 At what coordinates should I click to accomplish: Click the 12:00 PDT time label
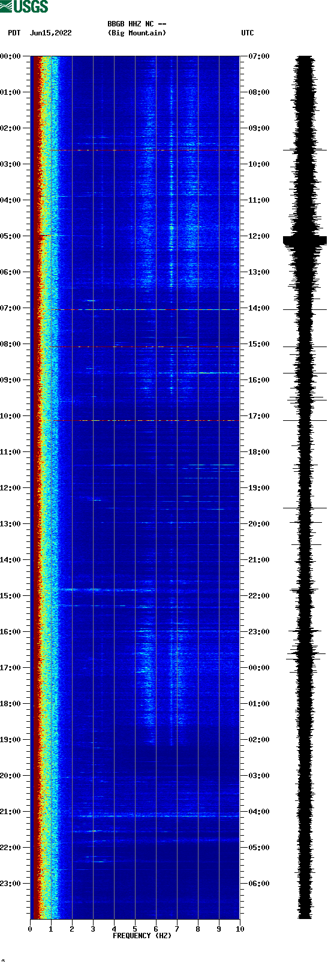tap(11, 488)
